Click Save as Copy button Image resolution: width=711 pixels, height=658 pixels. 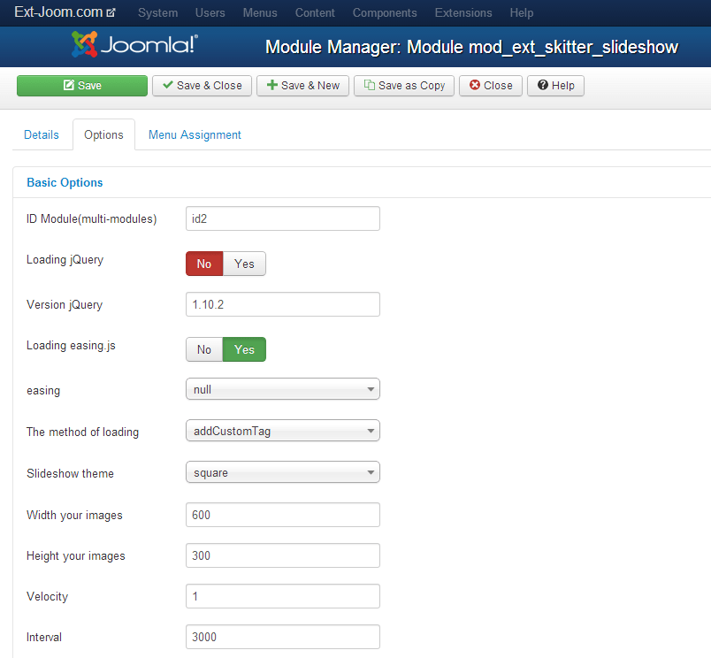coord(404,86)
